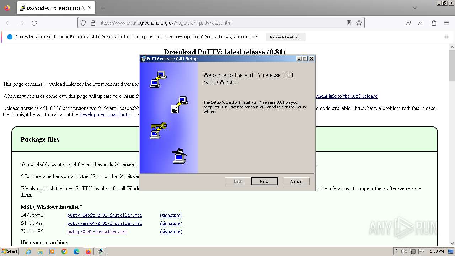Follow the development snapshots link

[x=105, y=114]
